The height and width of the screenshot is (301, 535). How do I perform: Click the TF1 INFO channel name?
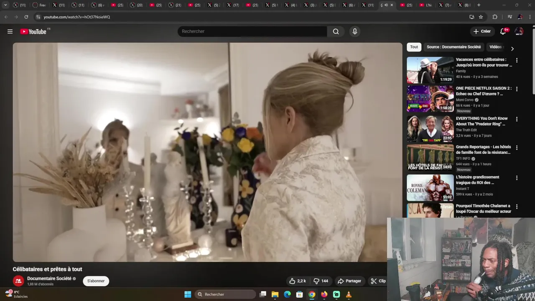click(x=463, y=159)
